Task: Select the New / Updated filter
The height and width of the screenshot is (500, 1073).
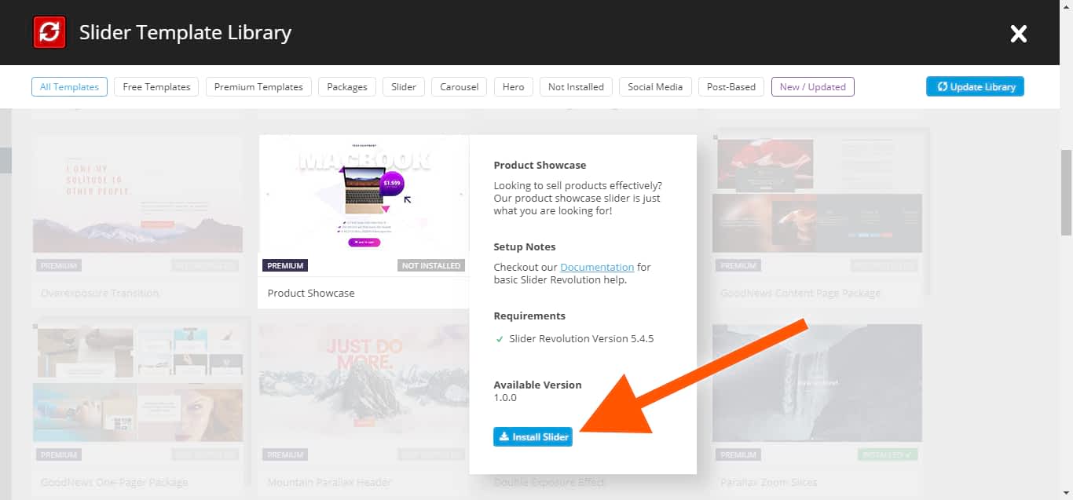Action: pyautogui.click(x=813, y=86)
